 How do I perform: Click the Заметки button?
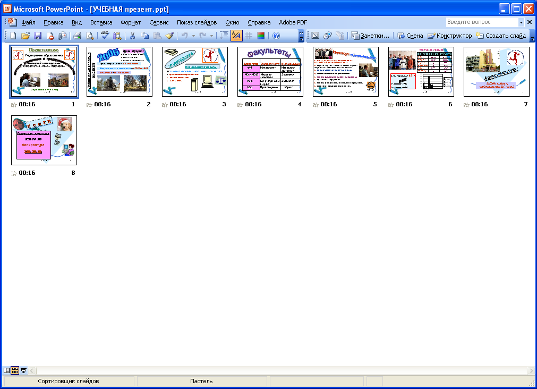coord(371,36)
